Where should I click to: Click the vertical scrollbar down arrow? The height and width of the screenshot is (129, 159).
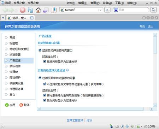click(155, 105)
